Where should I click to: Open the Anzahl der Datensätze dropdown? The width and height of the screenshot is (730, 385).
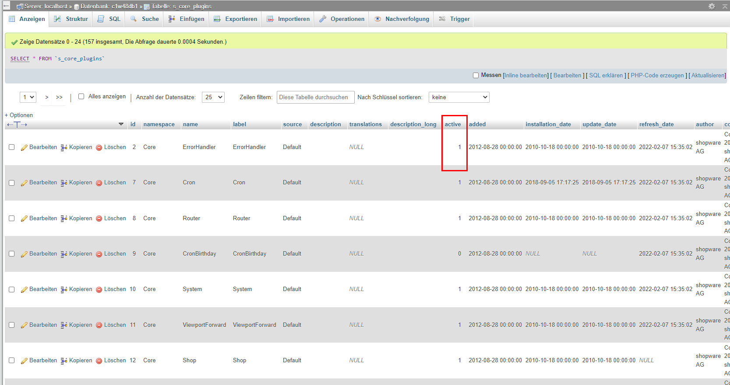[213, 97]
